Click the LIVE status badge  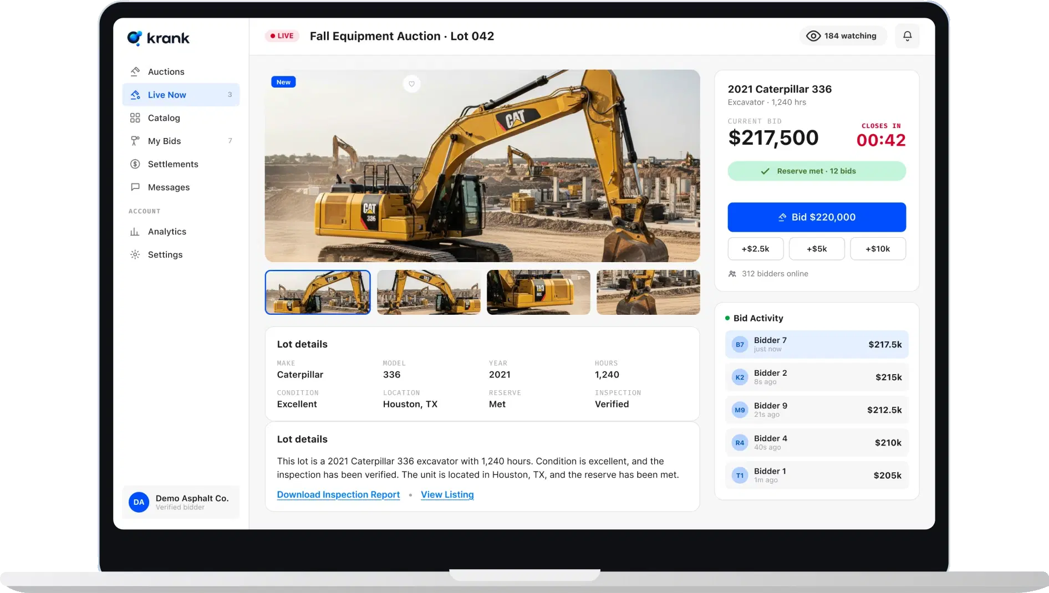click(282, 36)
